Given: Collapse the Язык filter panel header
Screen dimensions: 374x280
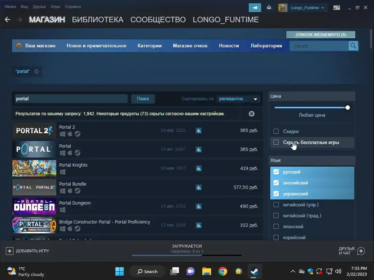Looking at the screenshot, I should [312, 160].
